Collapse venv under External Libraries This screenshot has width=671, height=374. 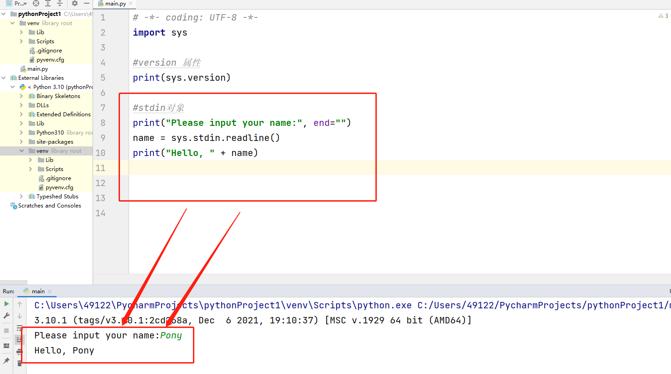(21, 151)
